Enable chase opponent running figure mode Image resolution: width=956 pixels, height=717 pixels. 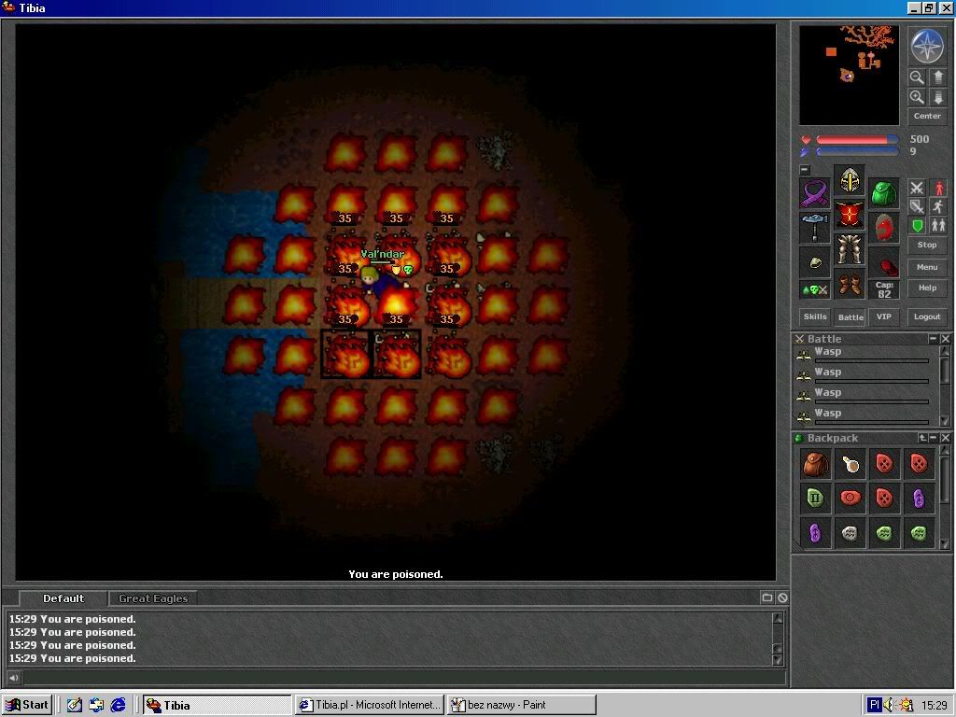coord(938,206)
